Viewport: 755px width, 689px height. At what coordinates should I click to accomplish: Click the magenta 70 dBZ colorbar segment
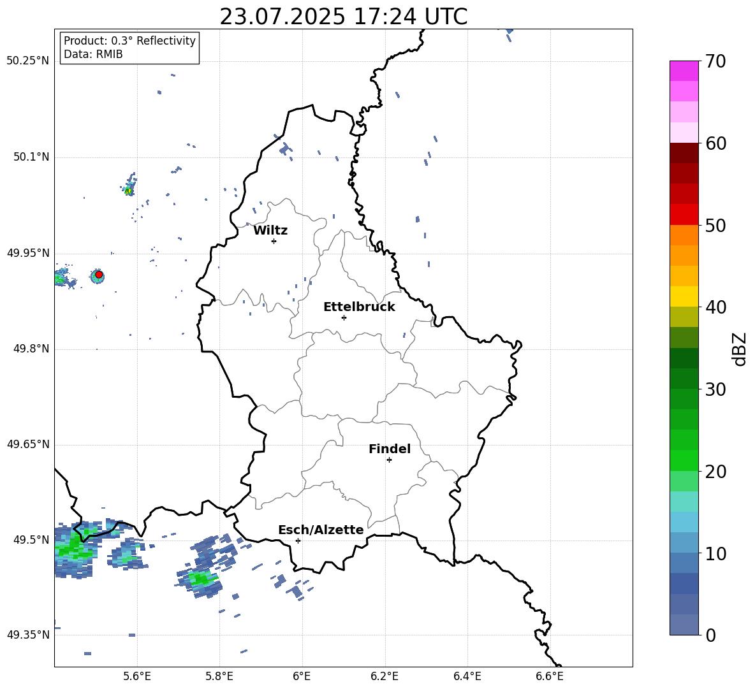(x=684, y=71)
